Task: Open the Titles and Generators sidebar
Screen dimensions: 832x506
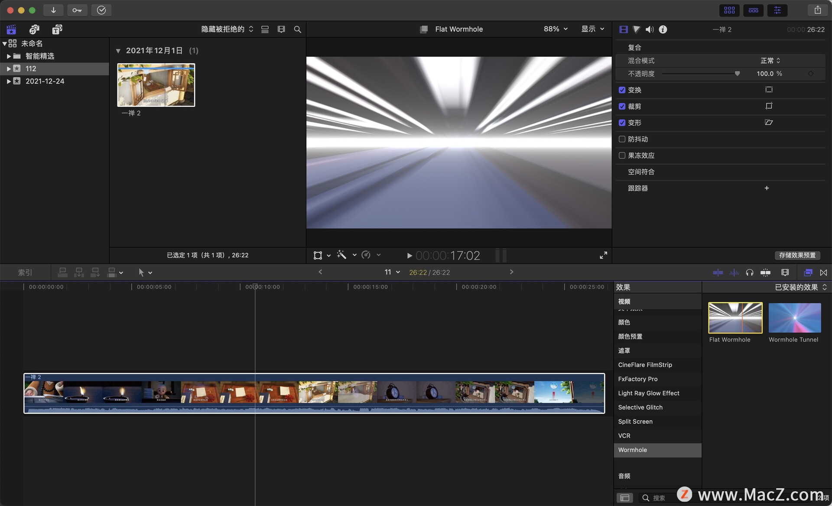Action: coord(57,29)
